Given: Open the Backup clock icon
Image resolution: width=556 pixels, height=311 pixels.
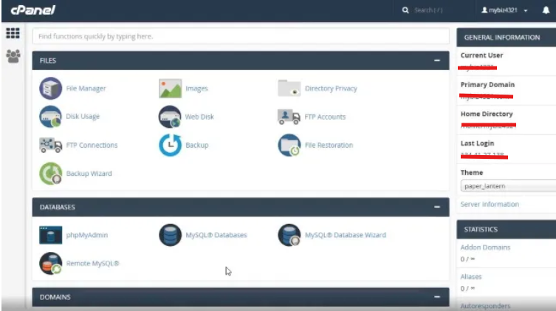Looking at the screenshot, I should (171, 145).
